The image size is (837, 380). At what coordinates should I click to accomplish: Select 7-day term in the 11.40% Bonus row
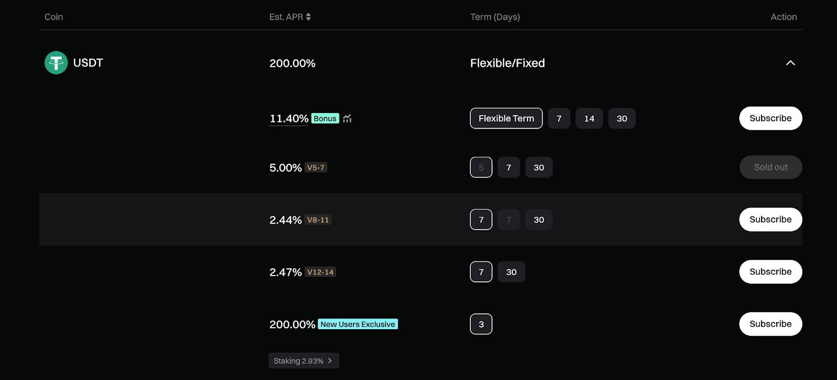(559, 119)
